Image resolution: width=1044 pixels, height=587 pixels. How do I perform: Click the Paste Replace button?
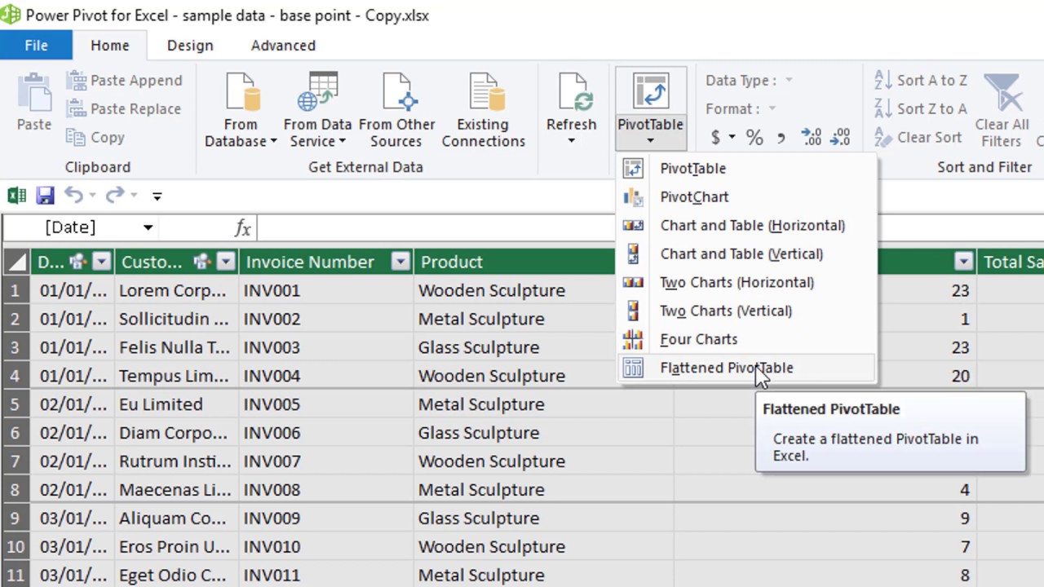click(x=125, y=108)
